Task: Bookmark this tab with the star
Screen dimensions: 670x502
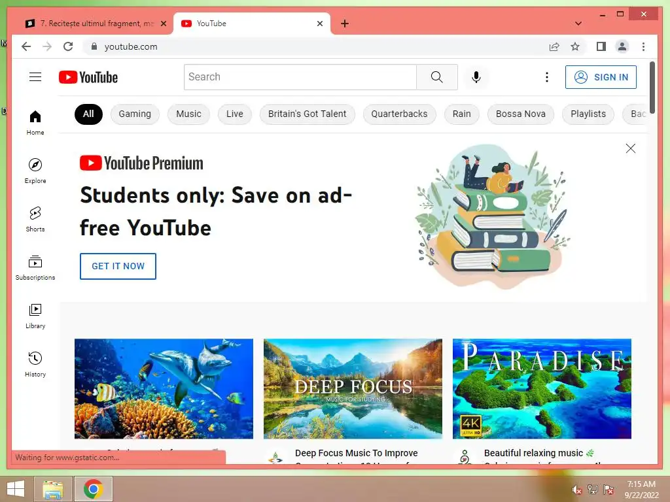Action: pyautogui.click(x=575, y=46)
